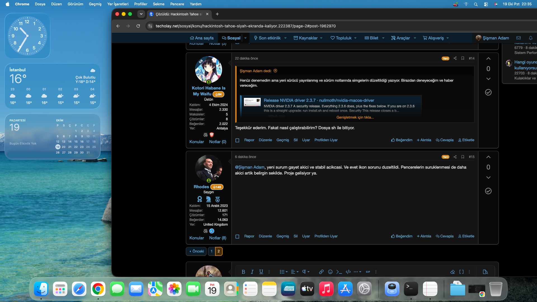Open System Settings from the Dock
This screenshot has width=537, height=302.
364,289
